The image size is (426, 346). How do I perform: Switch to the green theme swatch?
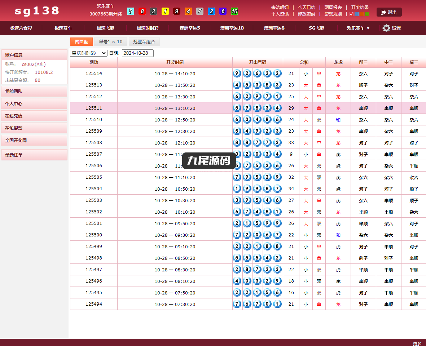(367, 14)
